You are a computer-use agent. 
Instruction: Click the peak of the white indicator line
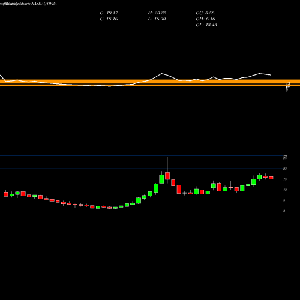point(162,74)
